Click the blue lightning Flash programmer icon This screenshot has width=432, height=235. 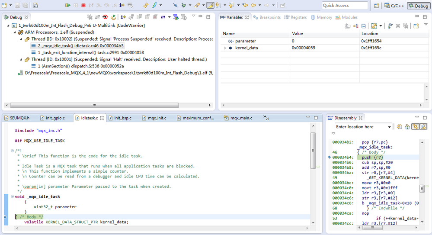(x=154, y=5)
